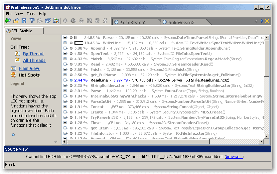Click the crowned figure toolbar icon

(x=105, y=21)
